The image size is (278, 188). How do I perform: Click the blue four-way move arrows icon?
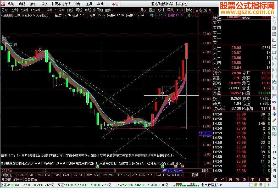point(274,114)
